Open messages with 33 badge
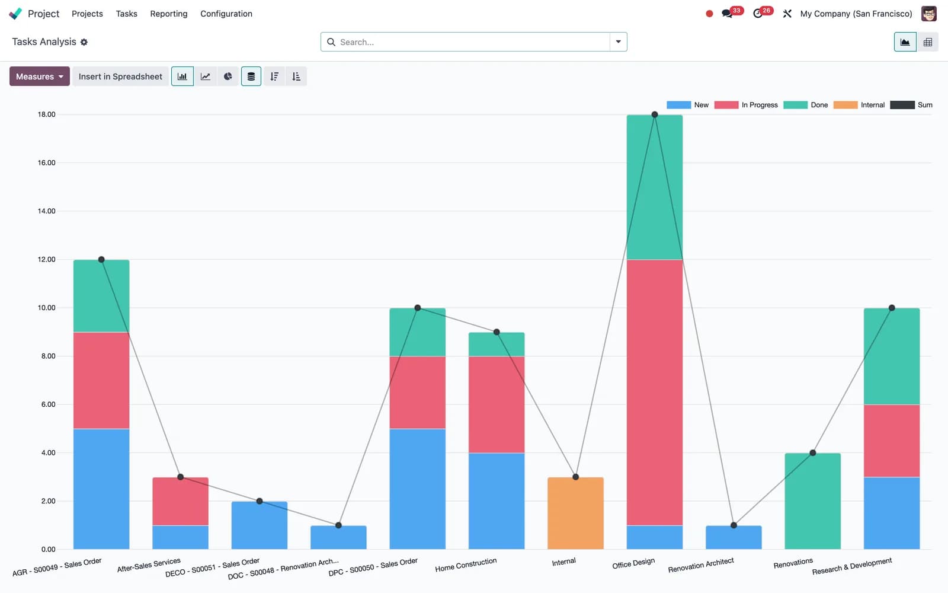 click(x=732, y=13)
